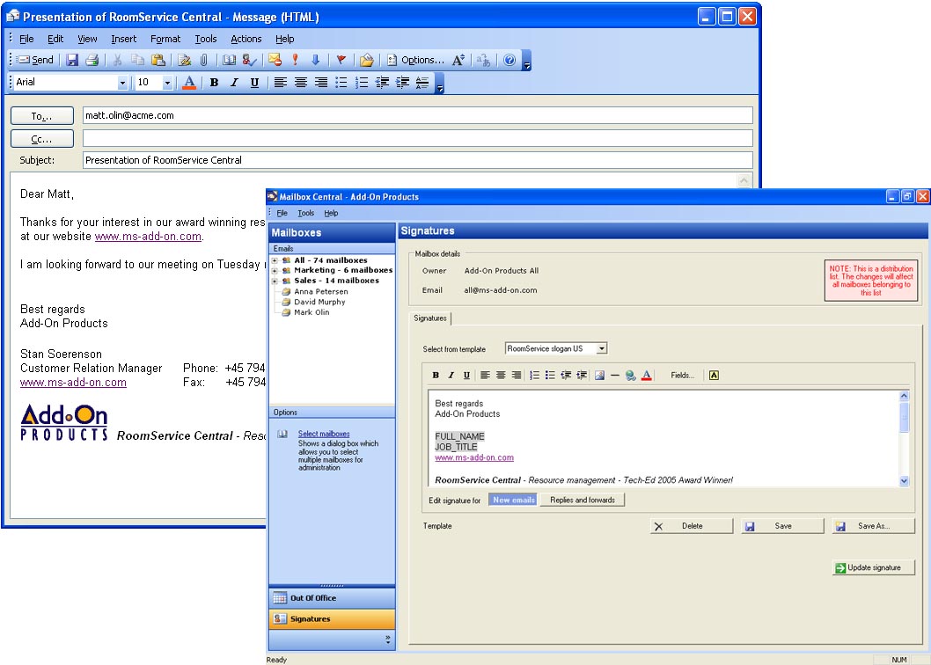The image size is (931, 665).
Task: Click the Permission envelope icon with red circle
Action: 275,60
